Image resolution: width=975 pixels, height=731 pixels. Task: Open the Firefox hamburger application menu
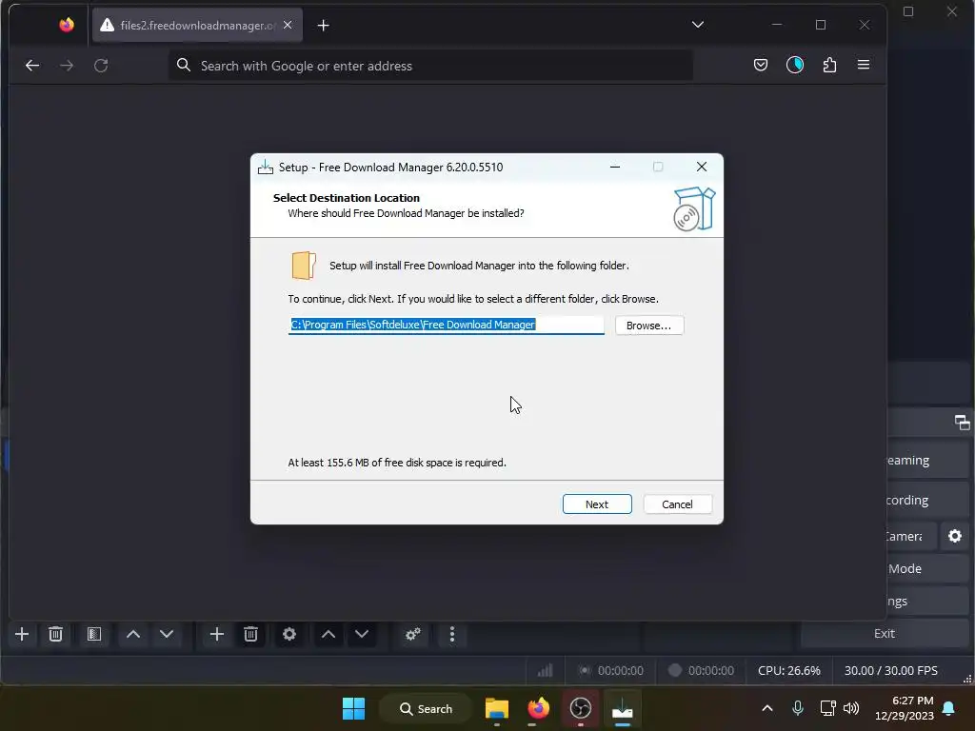(864, 65)
